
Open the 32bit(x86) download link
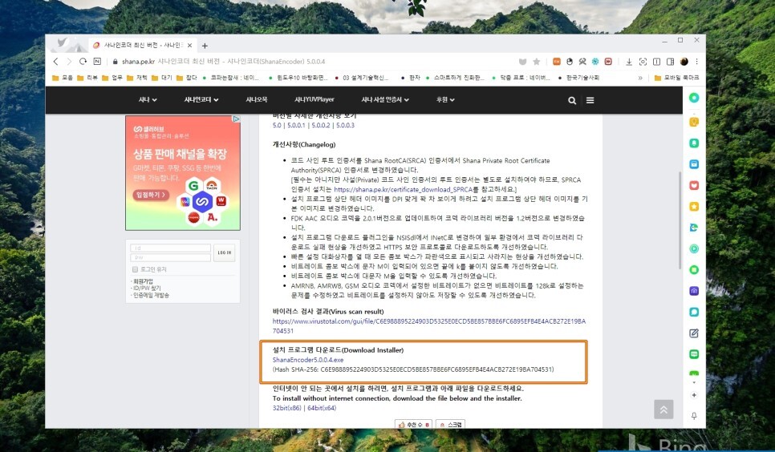[x=286, y=408]
